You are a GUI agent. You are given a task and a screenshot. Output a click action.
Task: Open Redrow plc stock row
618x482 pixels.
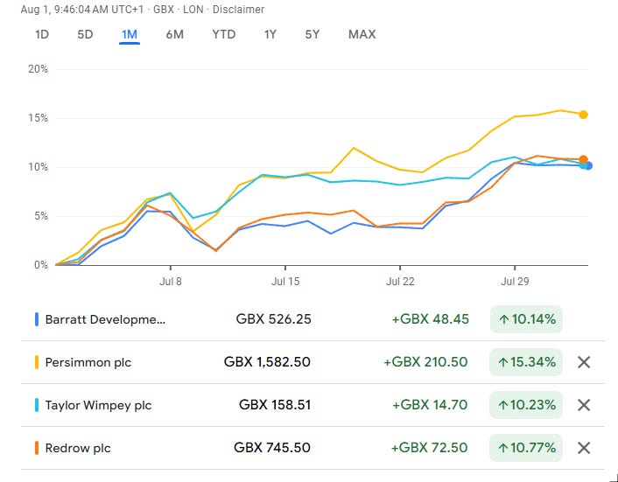(313, 448)
